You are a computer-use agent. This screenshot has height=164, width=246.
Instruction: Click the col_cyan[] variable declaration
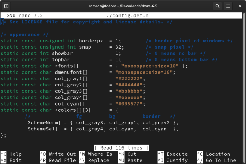70,104
